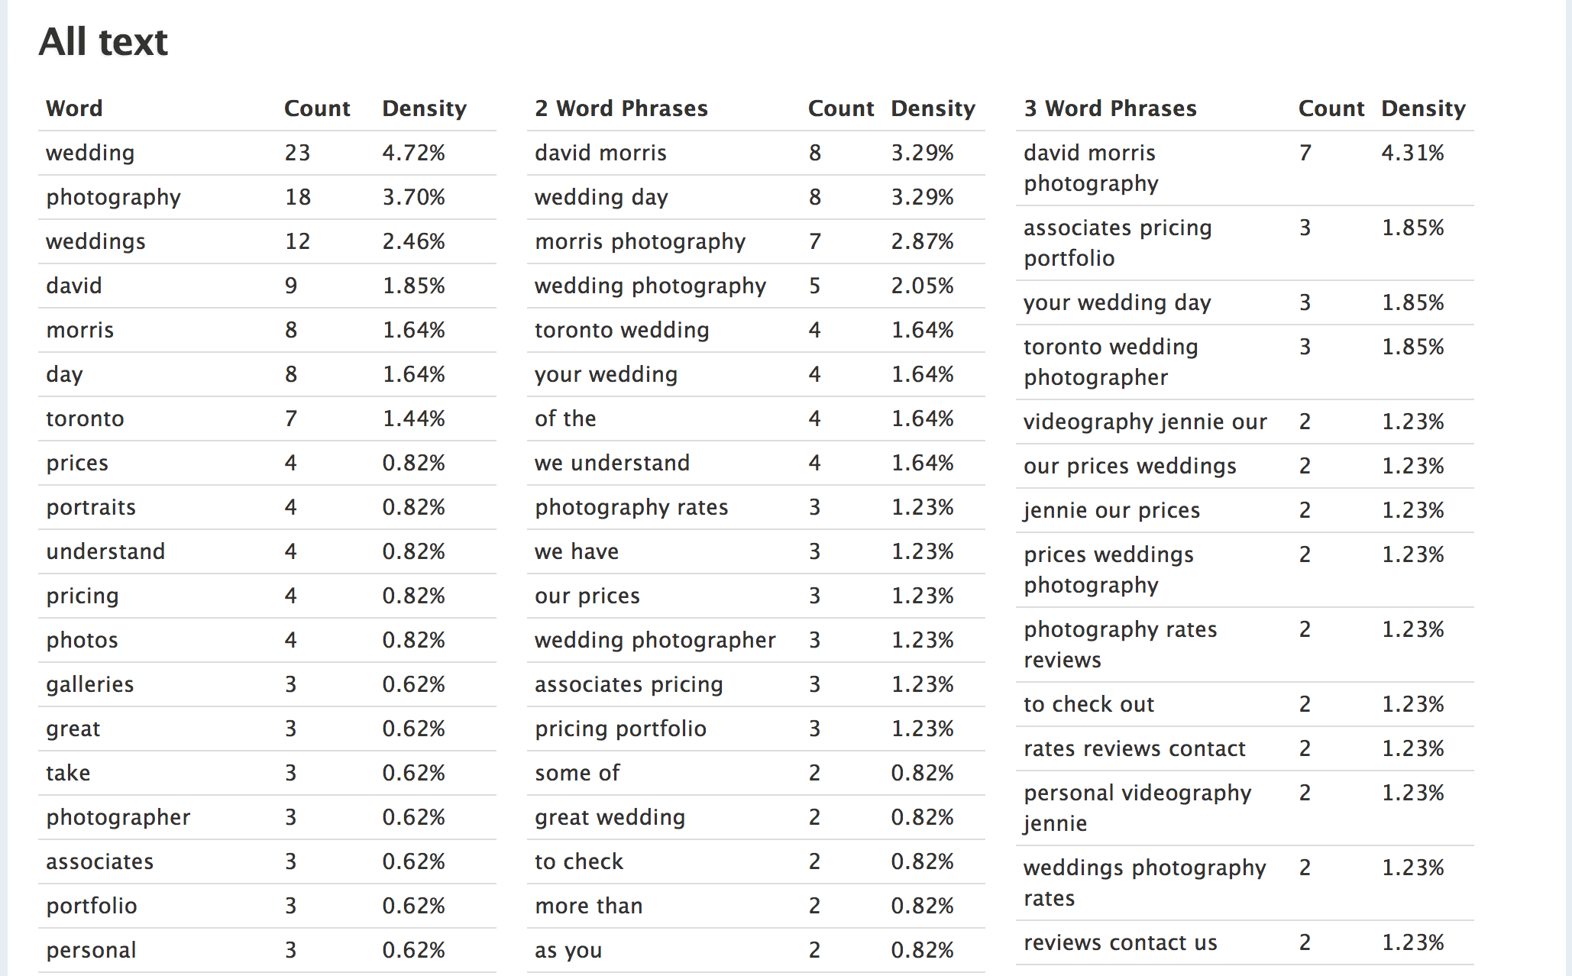Click the first table's Count header

click(317, 108)
